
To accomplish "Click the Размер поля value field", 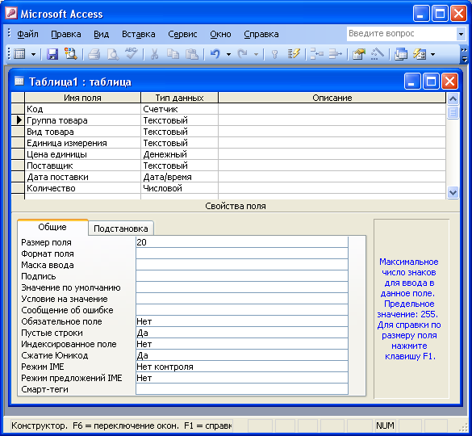I will tap(242, 242).
